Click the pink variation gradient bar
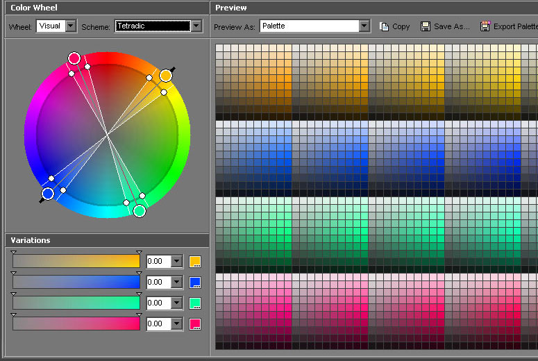 click(76, 324)
